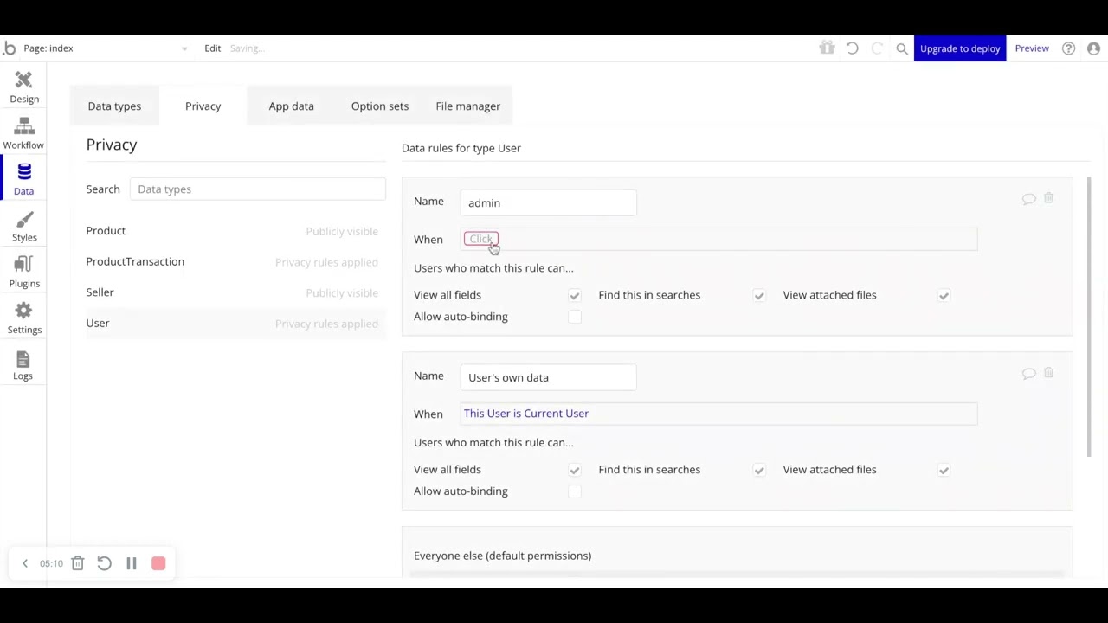Open the Workflow section in sidebar

coord(23,133)
